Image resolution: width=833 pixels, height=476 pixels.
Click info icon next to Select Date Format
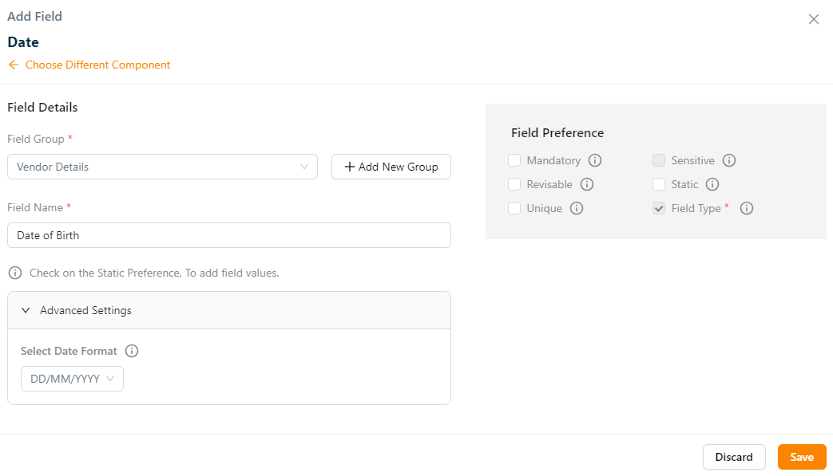click(132, 351)
